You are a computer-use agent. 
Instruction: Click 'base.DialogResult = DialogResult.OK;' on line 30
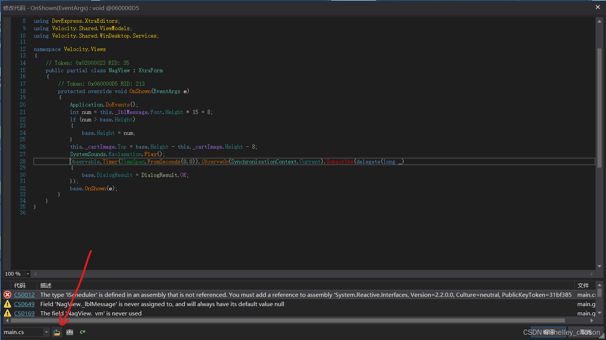pos(135,175)
